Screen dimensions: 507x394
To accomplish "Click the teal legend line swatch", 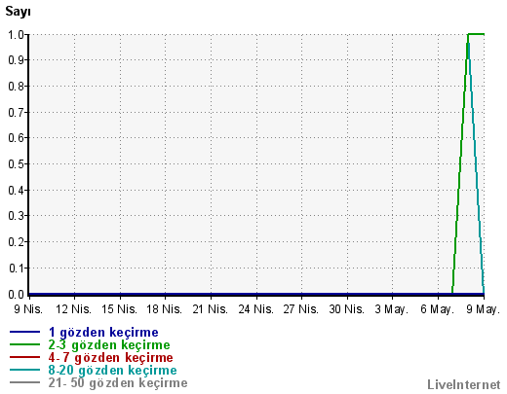I will click(x=24, y=370).
